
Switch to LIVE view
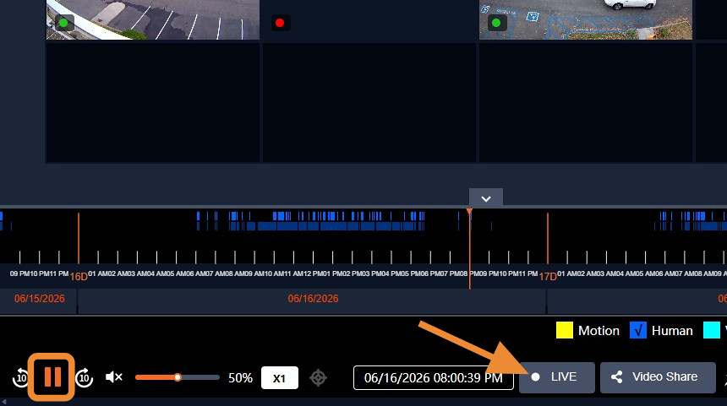coord(556,377)
